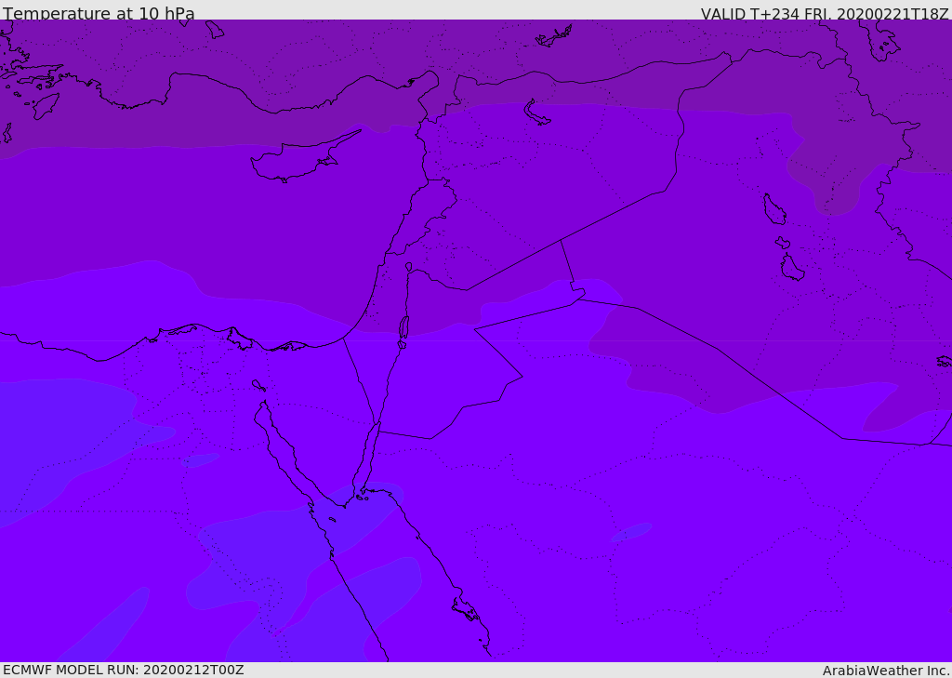Click the ECMWF MODEL RUN label

(x=123, y=670)
